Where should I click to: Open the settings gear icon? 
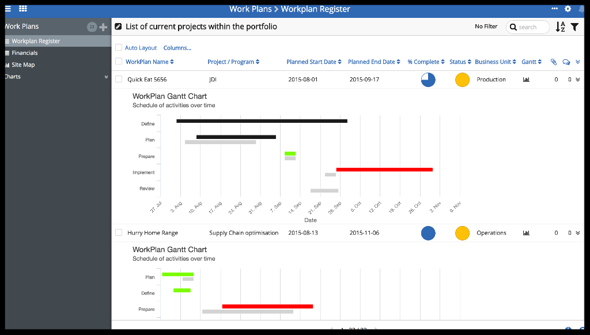point(568,9)
